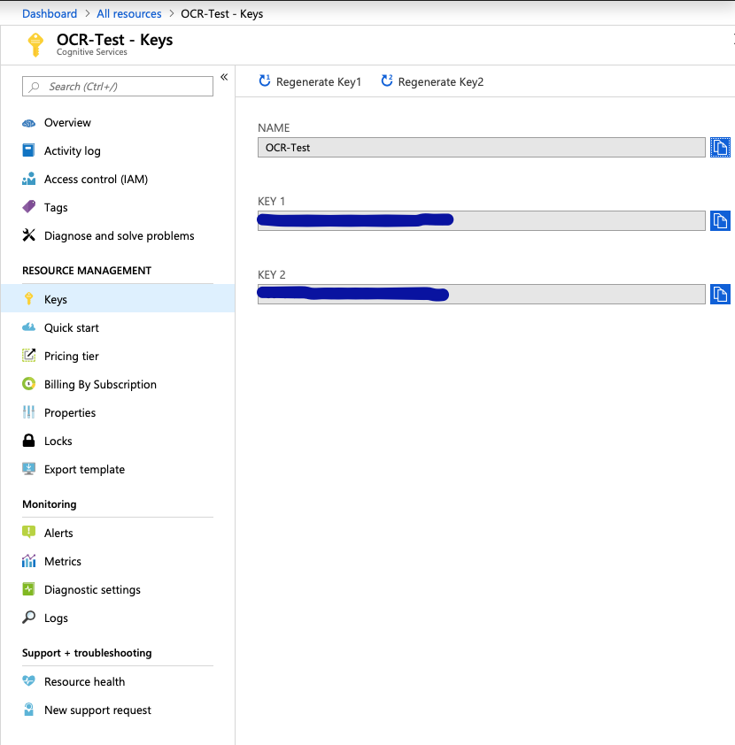Click the Properties sliders icon
This screenshot has height=745, width=735.
pos(28,412)
